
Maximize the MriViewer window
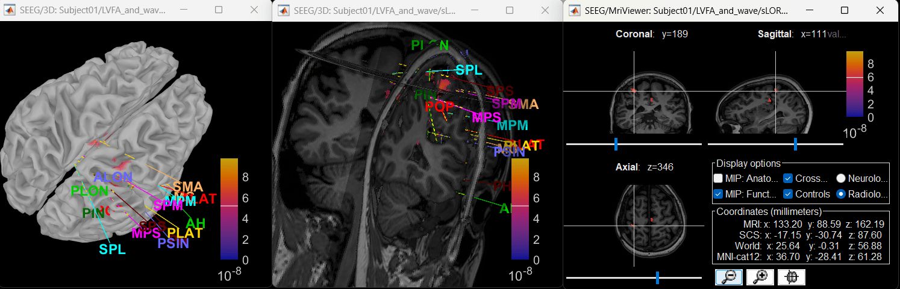(x=844, y=11)
